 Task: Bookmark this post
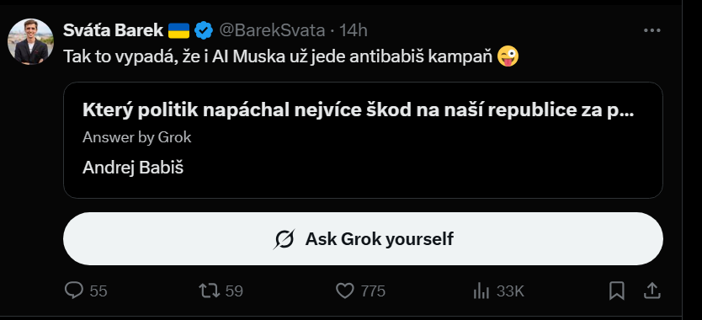pyautogui.click(x=616, y=291)
